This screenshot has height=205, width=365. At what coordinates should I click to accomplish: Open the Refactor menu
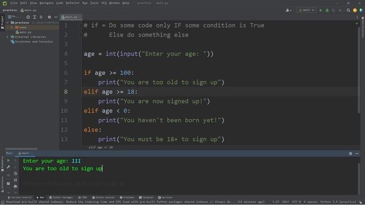(x=72, y=3)
